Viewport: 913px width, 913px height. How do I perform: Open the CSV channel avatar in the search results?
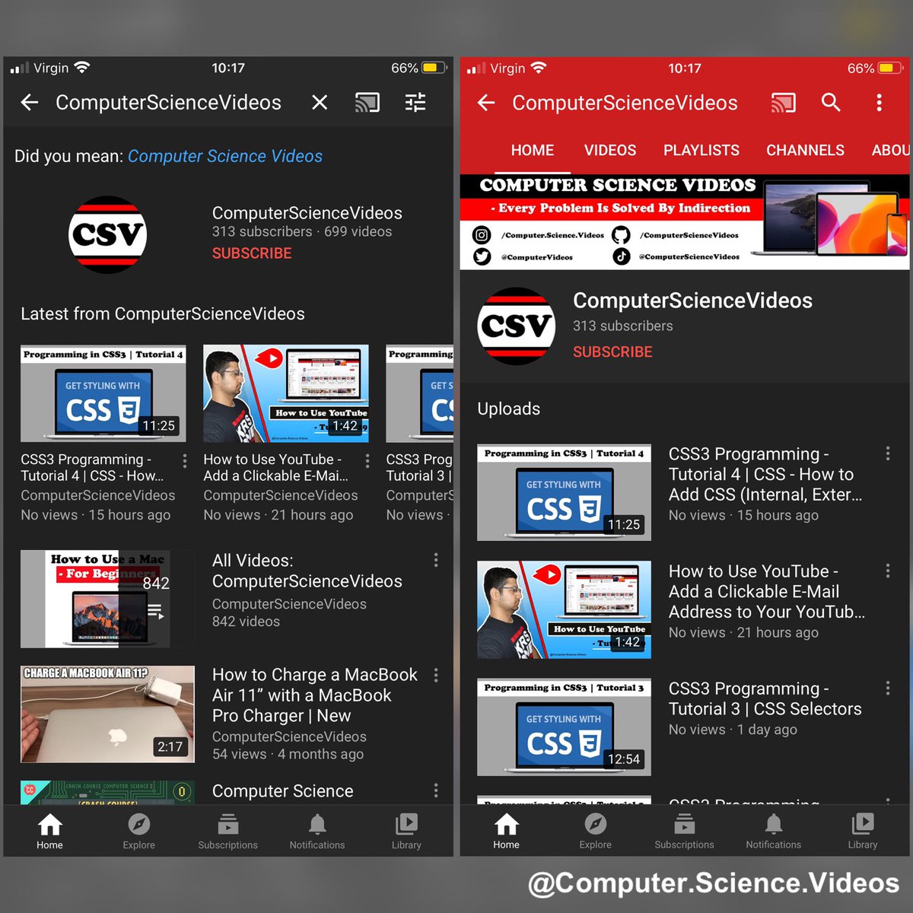click(x=107, y=234)
